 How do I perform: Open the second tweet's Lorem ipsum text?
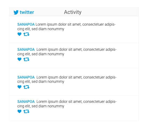point(67,52)
